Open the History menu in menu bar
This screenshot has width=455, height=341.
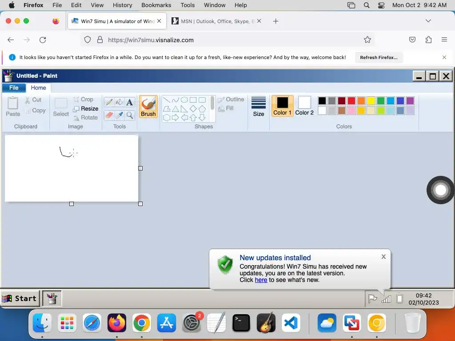(x=122, y=5)
